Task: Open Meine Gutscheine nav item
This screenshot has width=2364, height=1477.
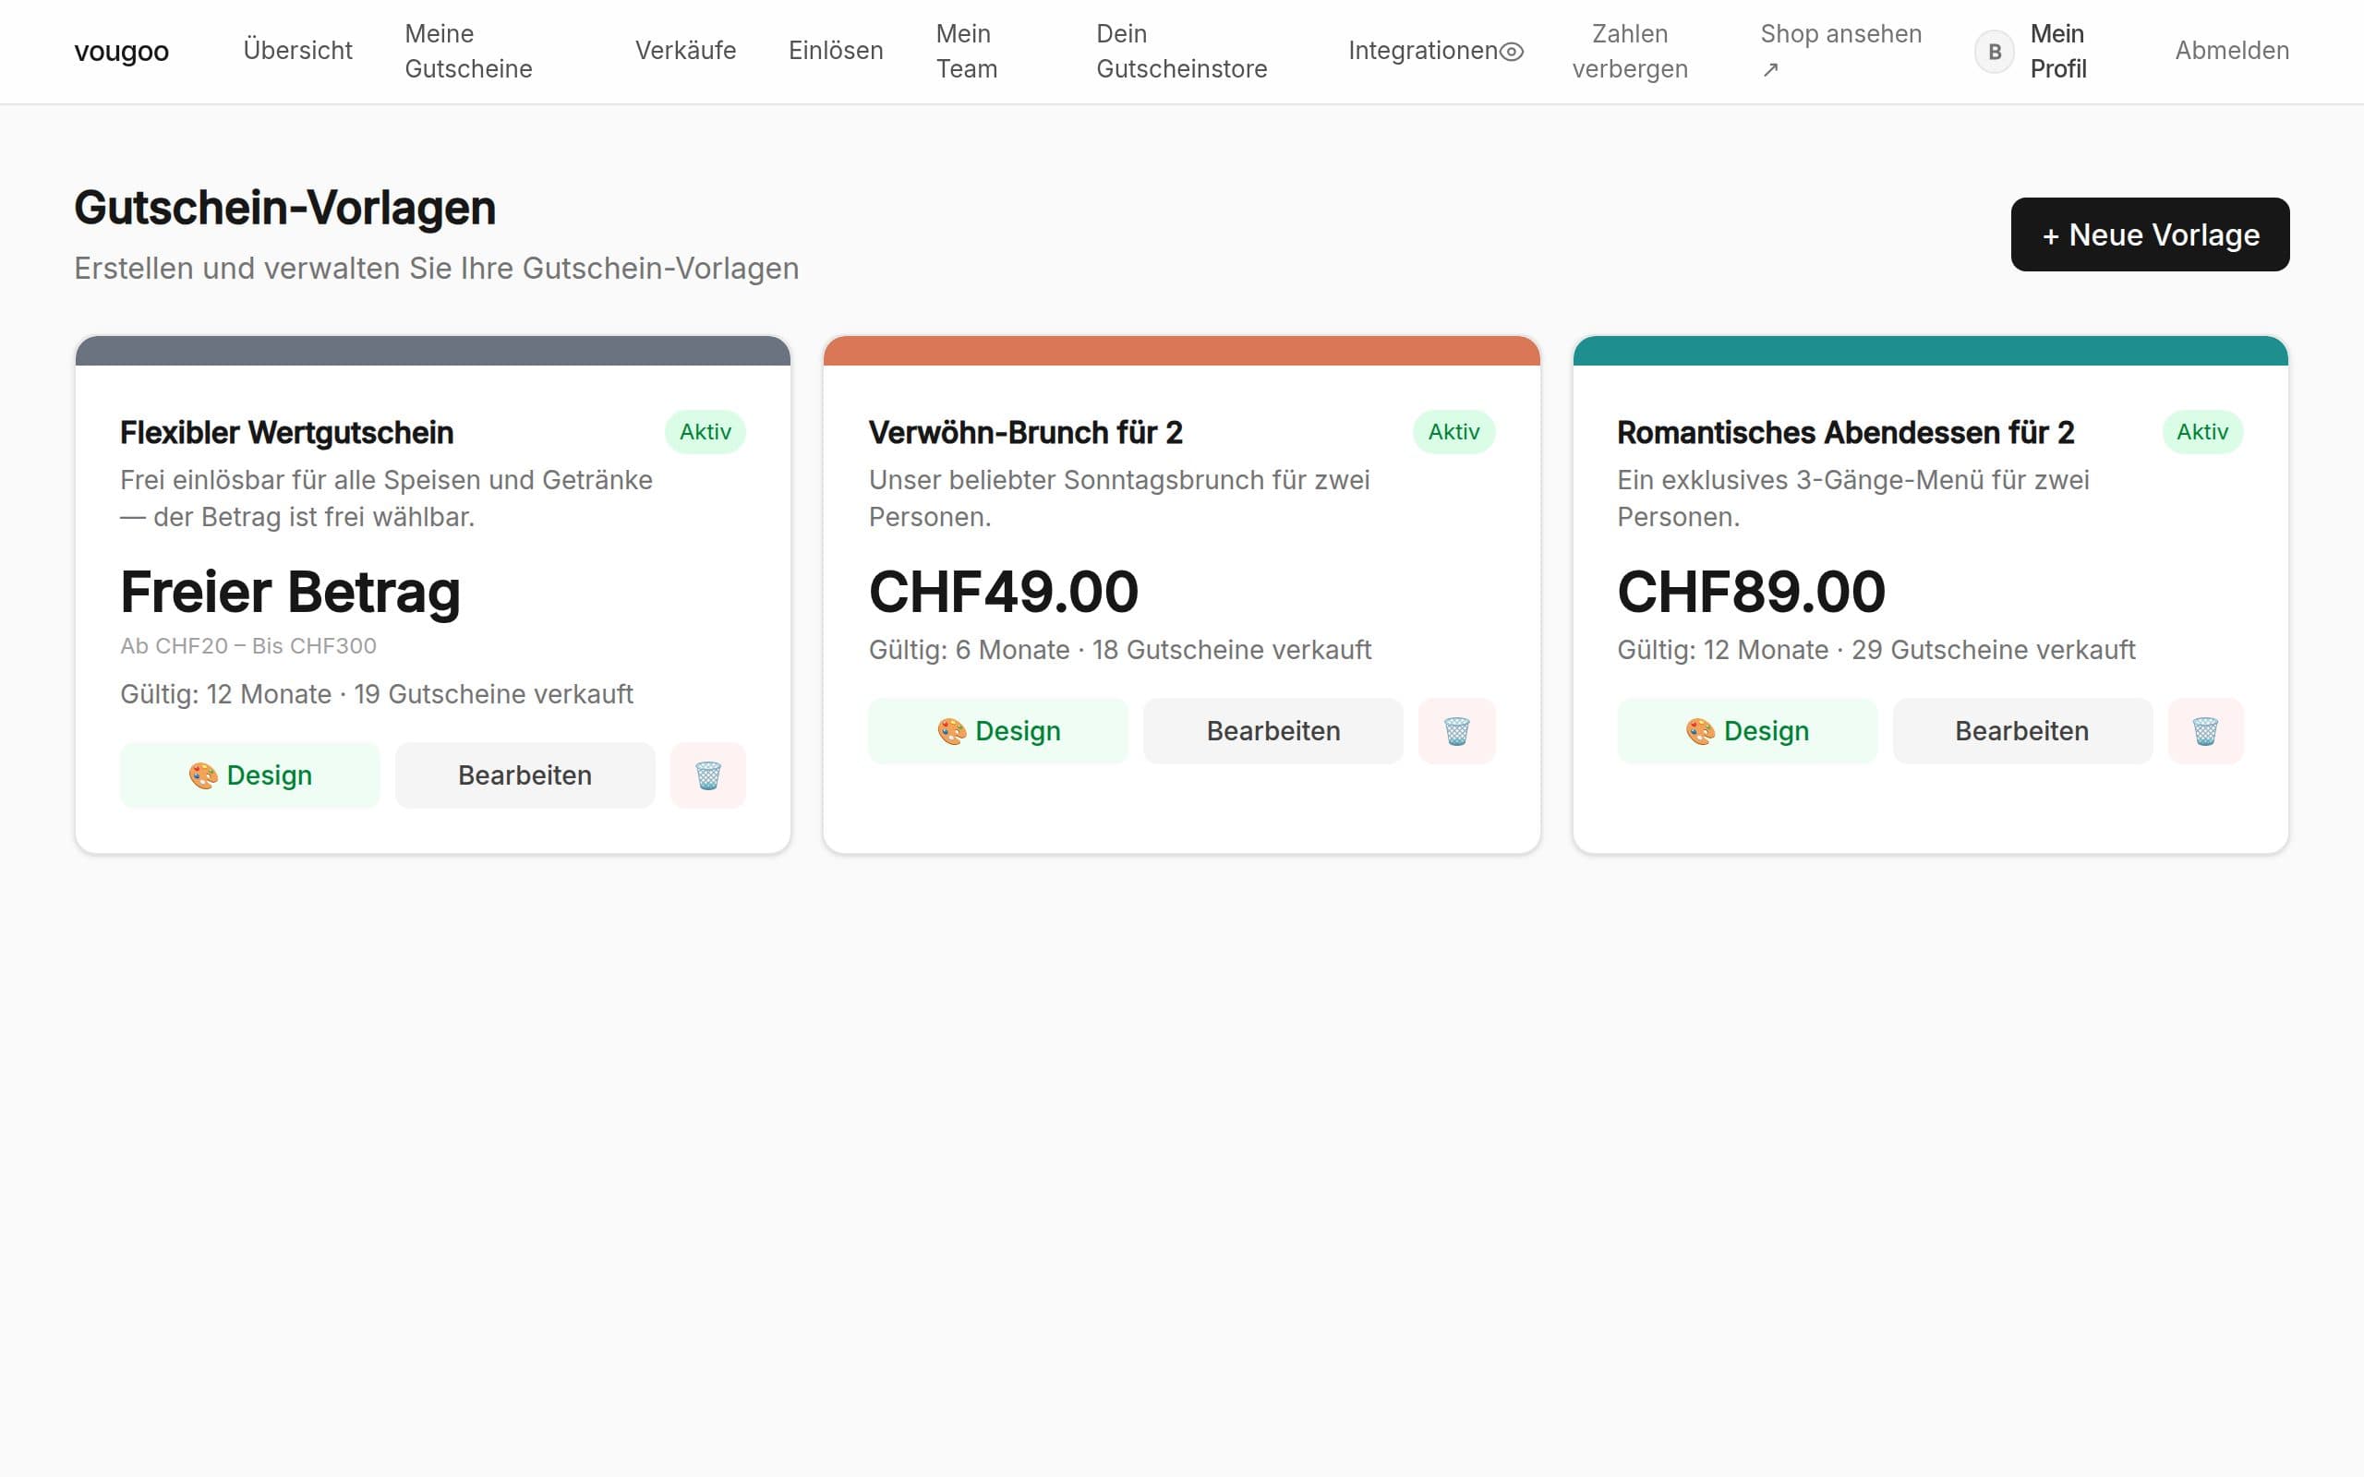Action: pos(469,51)
